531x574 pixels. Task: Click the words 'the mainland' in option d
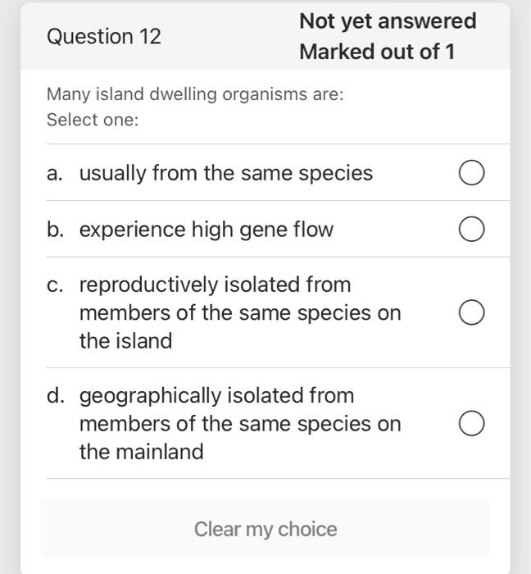point(141,452)
